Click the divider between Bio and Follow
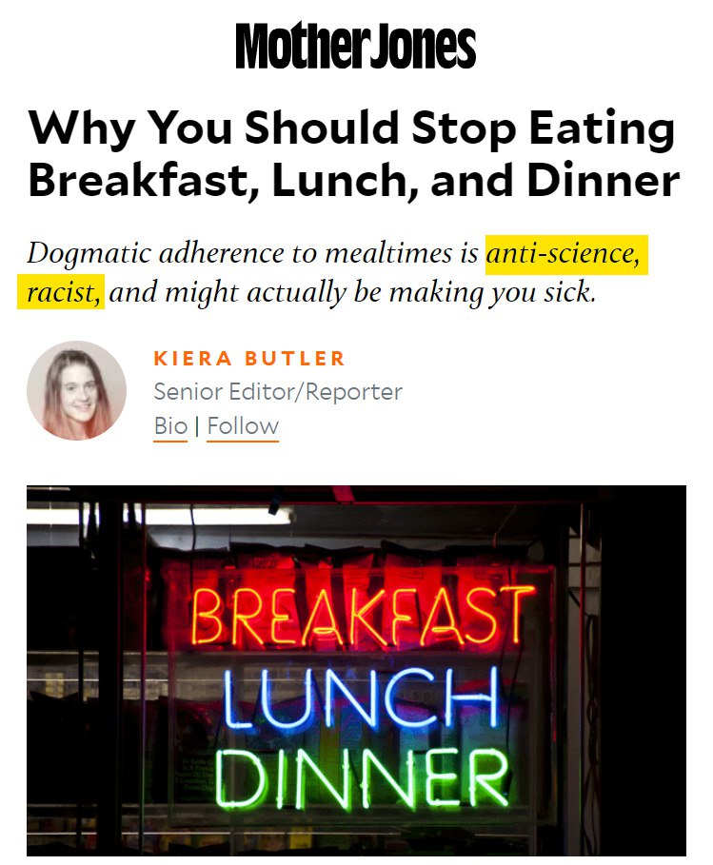 (x=197, y=425)
